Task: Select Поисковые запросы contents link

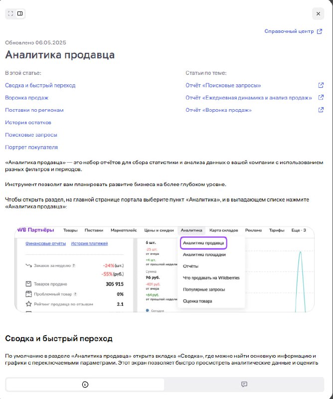Action: [31, 135]
